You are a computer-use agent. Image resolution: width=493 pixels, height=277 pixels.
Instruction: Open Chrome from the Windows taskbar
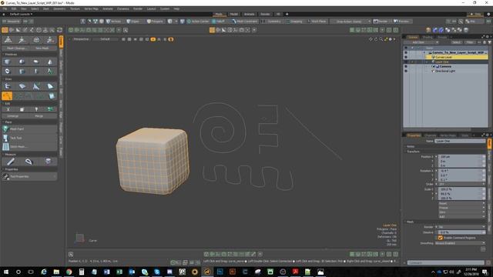69,272
